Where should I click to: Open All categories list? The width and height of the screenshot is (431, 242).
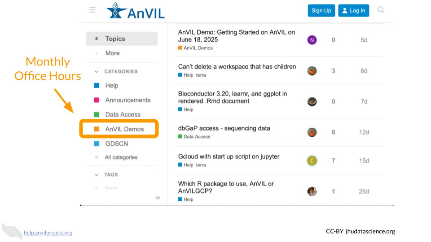pyautogui.click(x=121, y=157)
